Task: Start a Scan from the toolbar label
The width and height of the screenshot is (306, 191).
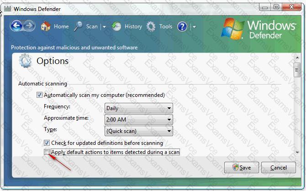Action: coord(92,27)
